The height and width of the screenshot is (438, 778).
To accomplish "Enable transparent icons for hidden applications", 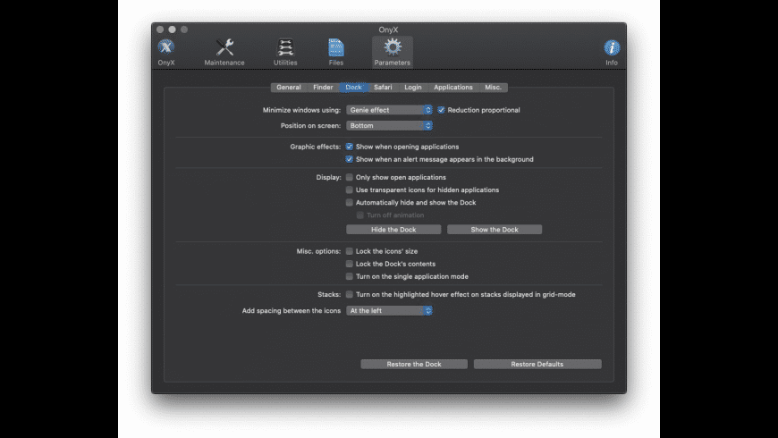I will tap(350, 190).
